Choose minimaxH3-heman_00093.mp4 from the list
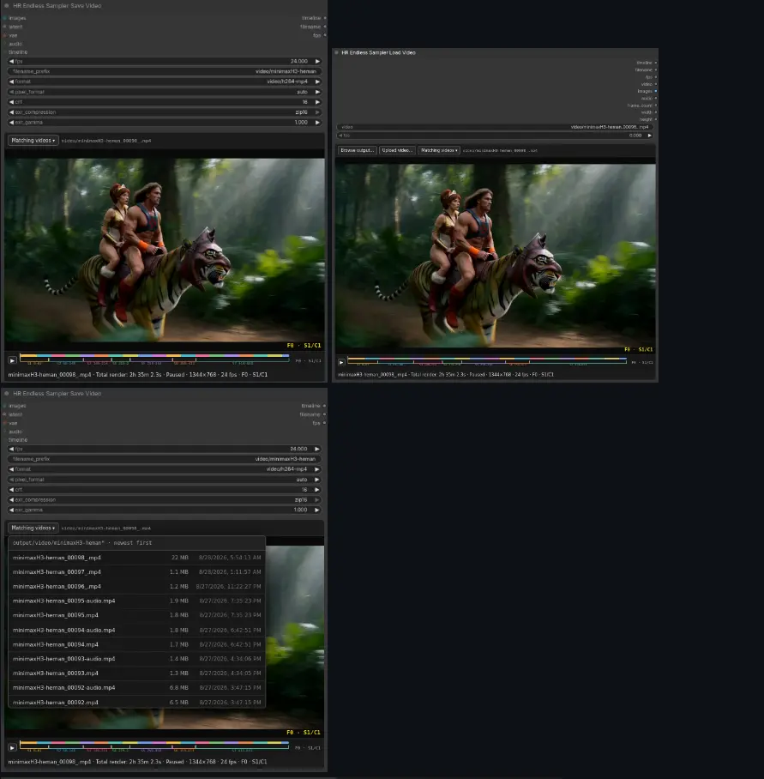 [x=137, y=673]
